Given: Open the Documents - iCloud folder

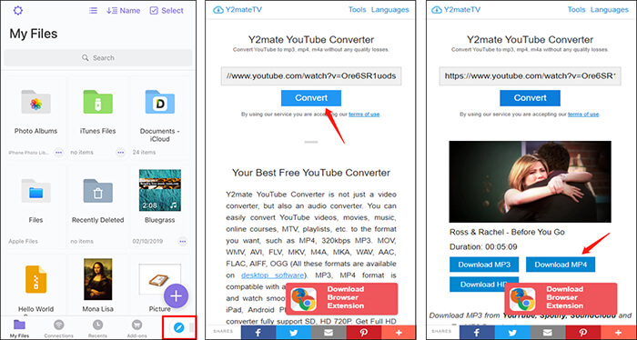Looking at the screenshot, I should coord(160,102).
